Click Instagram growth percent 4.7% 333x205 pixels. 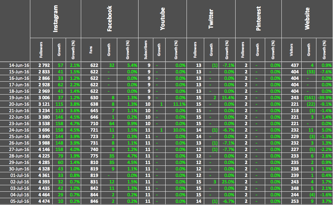[74, 123]
